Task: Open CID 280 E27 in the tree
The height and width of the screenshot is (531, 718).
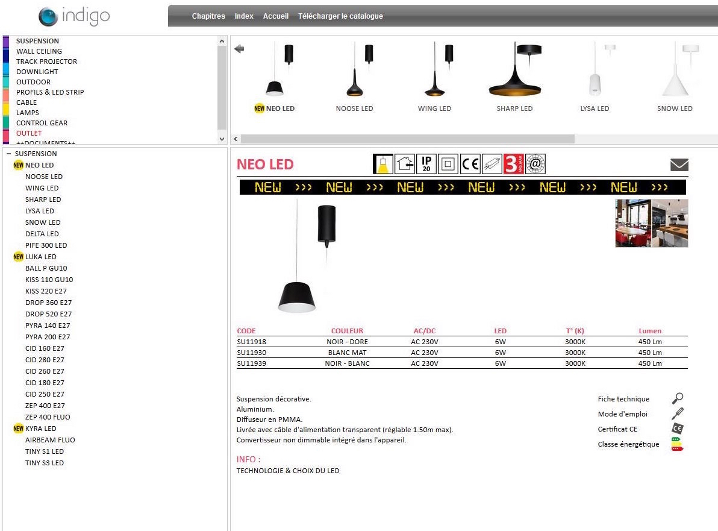Action: 45,360
